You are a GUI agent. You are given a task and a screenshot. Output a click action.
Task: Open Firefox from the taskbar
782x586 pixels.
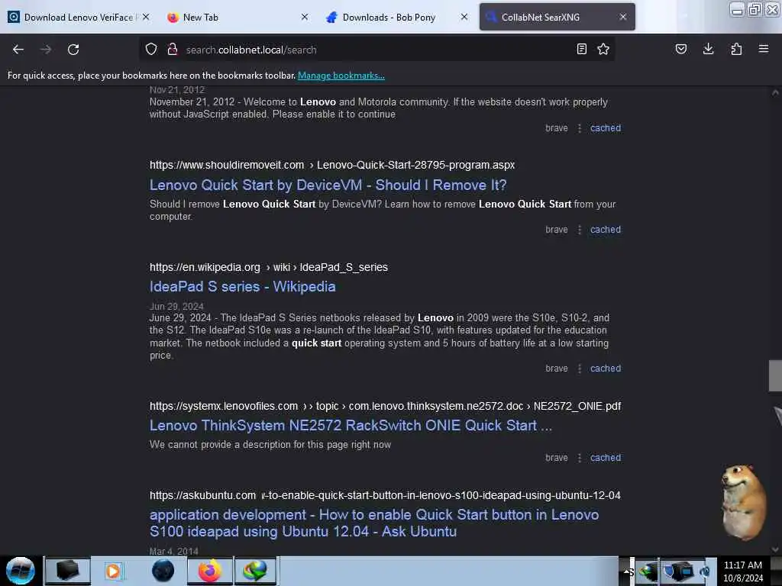click(209, 571)
